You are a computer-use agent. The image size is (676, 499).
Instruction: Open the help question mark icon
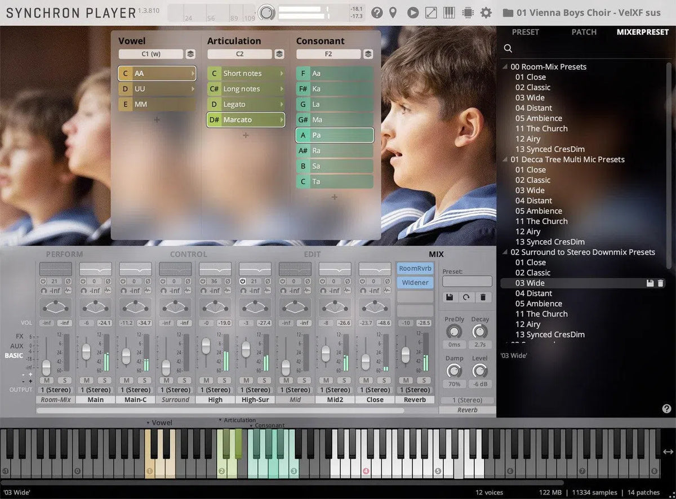click(376, 12)
